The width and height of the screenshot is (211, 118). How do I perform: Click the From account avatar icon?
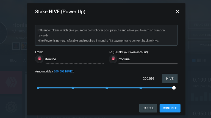39,59
